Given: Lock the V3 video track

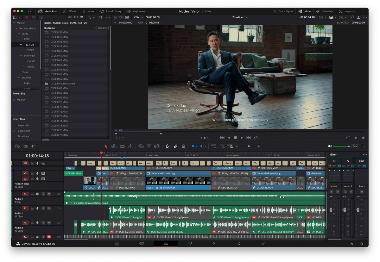Looking at the screenshot, I should pyautogui.click(x=32, y=173).
